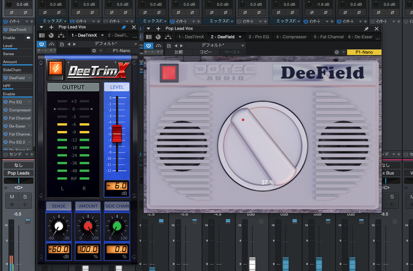Disable the Pro EQ insert power button
Image resolution: width=413 pixels, height=271 pixels.
5,102
